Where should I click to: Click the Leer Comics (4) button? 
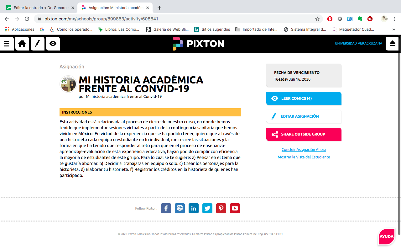tap(304, 99)
